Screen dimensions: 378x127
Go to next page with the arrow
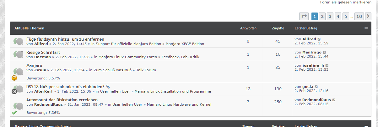tap(368, 16)
